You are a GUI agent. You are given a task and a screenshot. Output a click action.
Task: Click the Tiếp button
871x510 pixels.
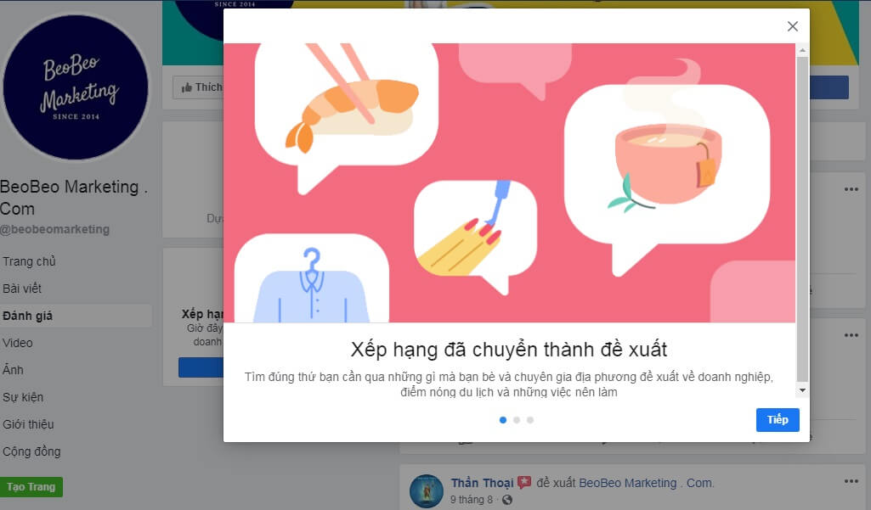777,419
